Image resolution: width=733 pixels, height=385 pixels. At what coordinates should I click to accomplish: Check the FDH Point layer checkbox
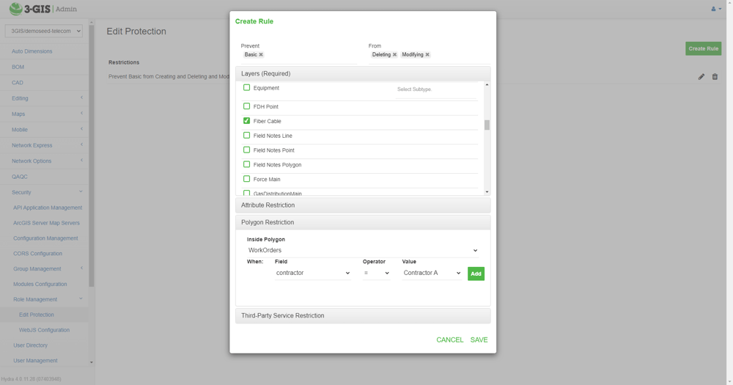[x=246, y=106]
